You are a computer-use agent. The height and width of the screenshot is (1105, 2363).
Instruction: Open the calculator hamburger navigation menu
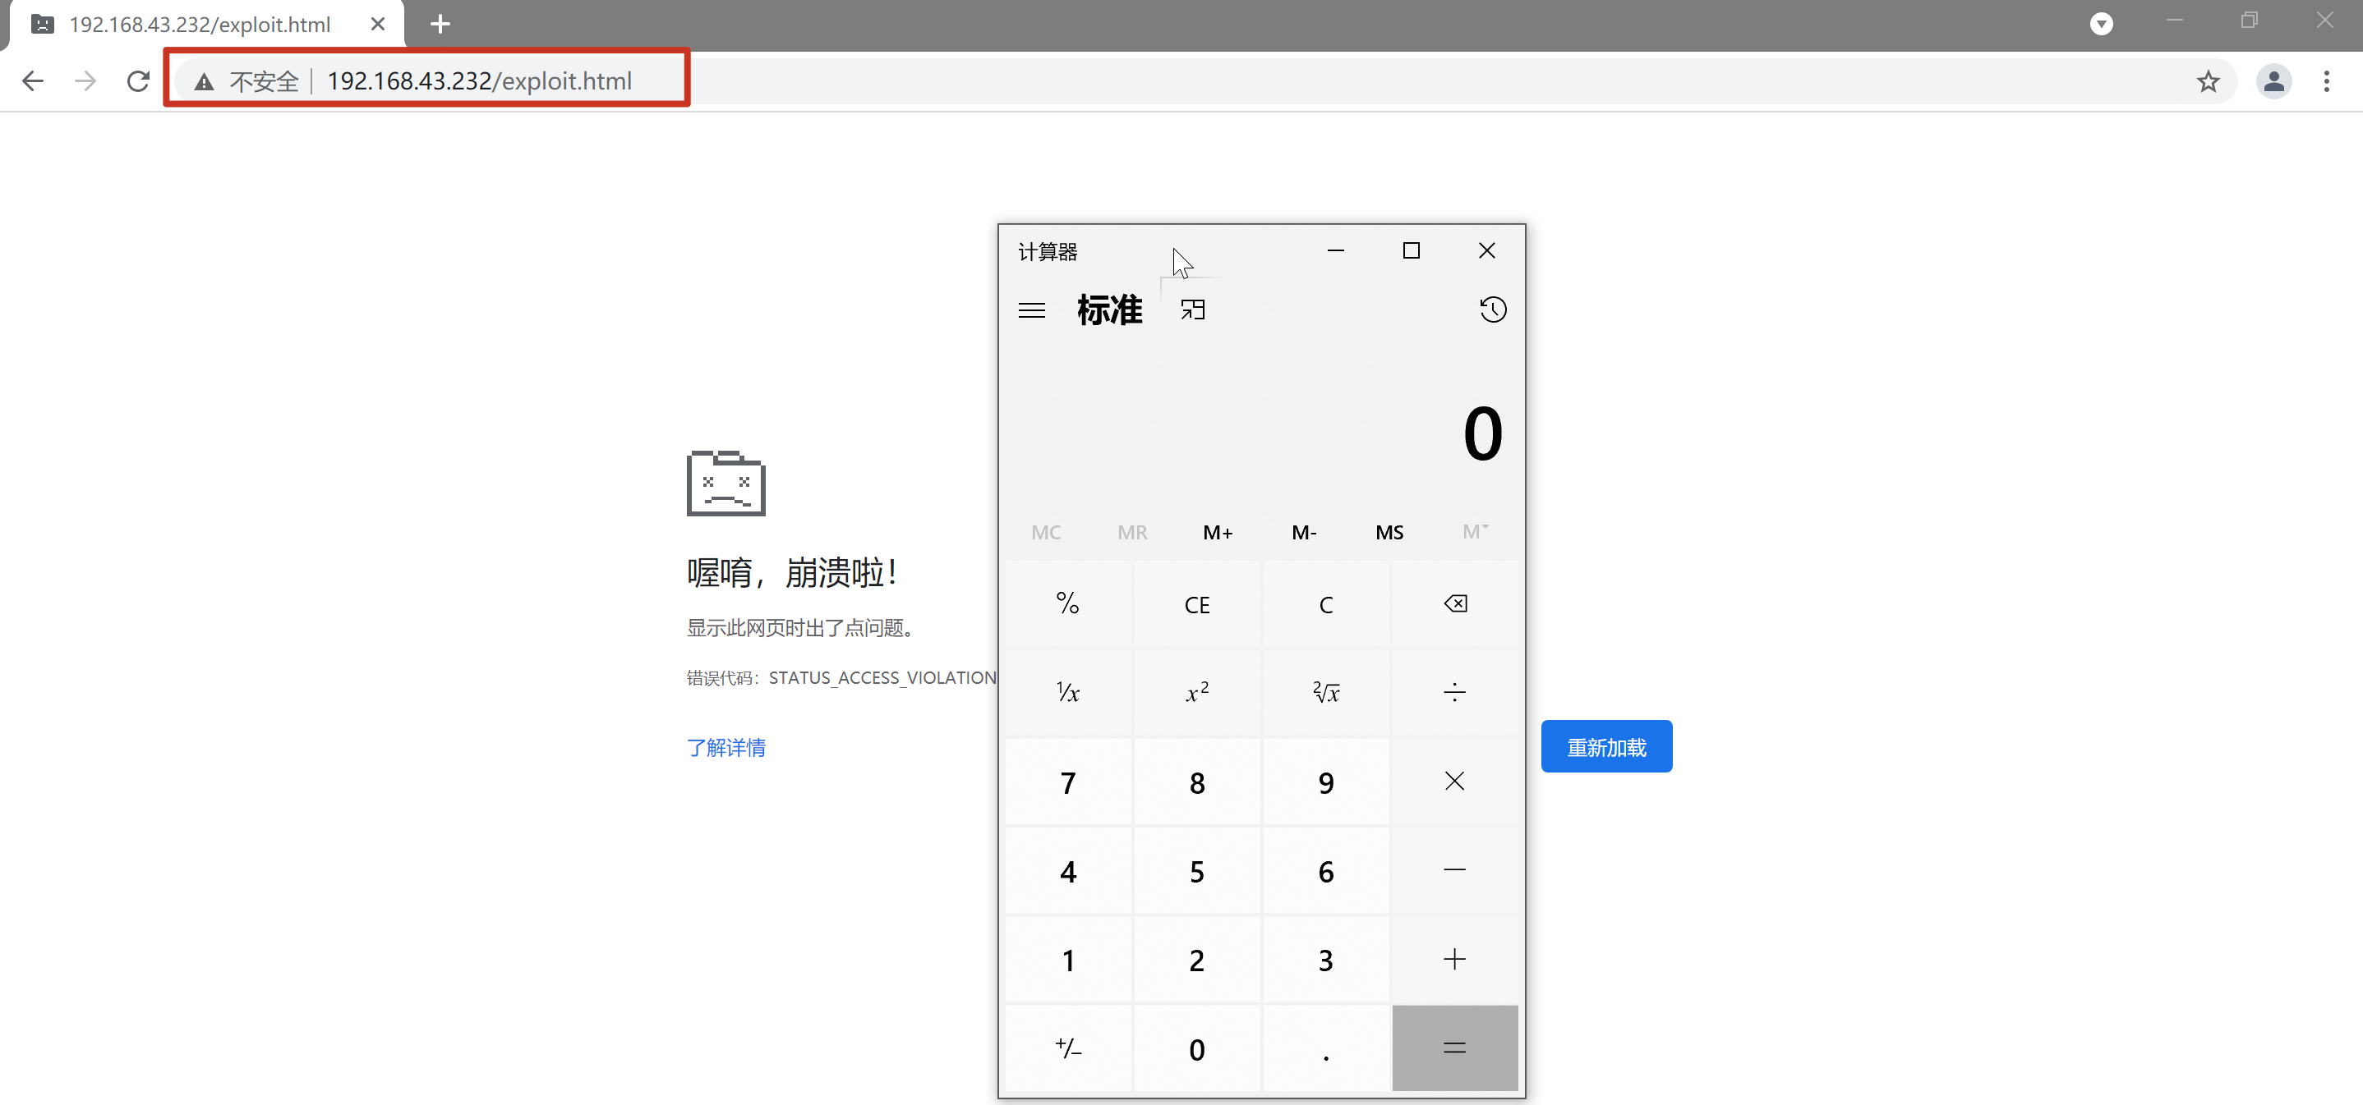pyautogui.click(x=1031, y=310)
